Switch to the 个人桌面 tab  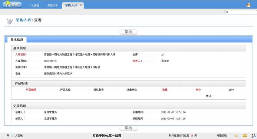[34, 6]
